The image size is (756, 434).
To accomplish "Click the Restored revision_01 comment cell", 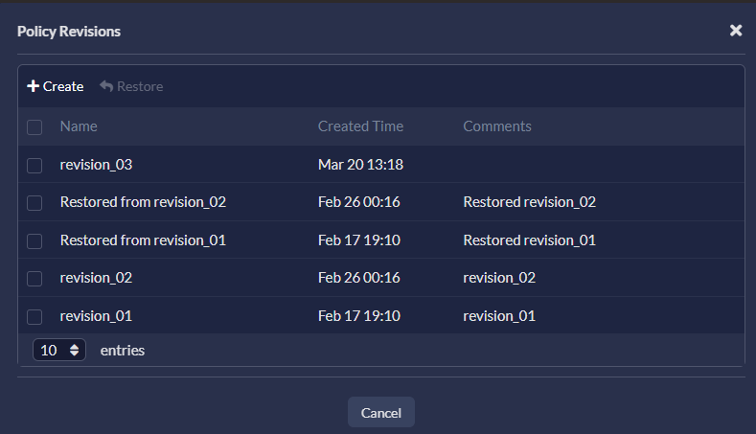I will (x=529, y=240).
